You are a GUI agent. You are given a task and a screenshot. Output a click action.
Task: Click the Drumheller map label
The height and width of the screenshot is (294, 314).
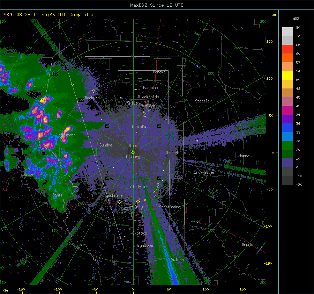pyautogui.click(x=204, y=172)
